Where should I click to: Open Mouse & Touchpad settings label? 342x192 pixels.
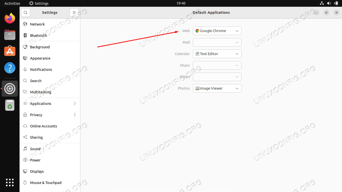point(46,183)
